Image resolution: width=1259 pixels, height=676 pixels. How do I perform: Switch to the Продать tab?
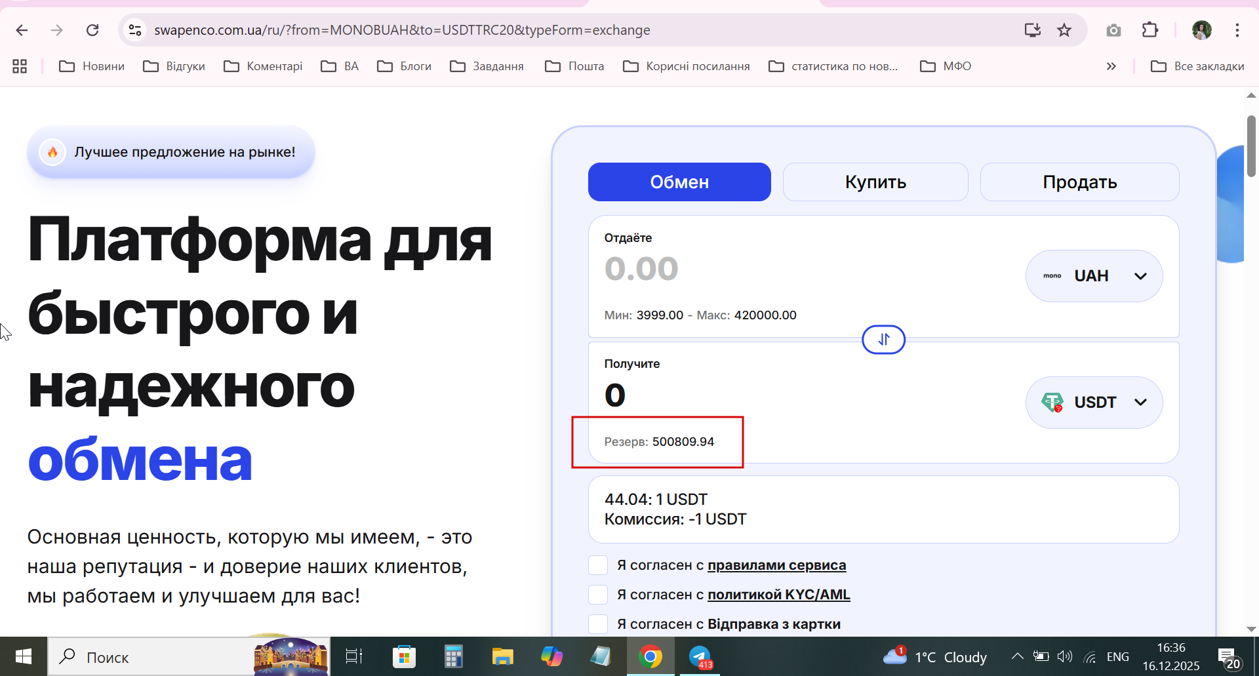[x=1079, y=182]
